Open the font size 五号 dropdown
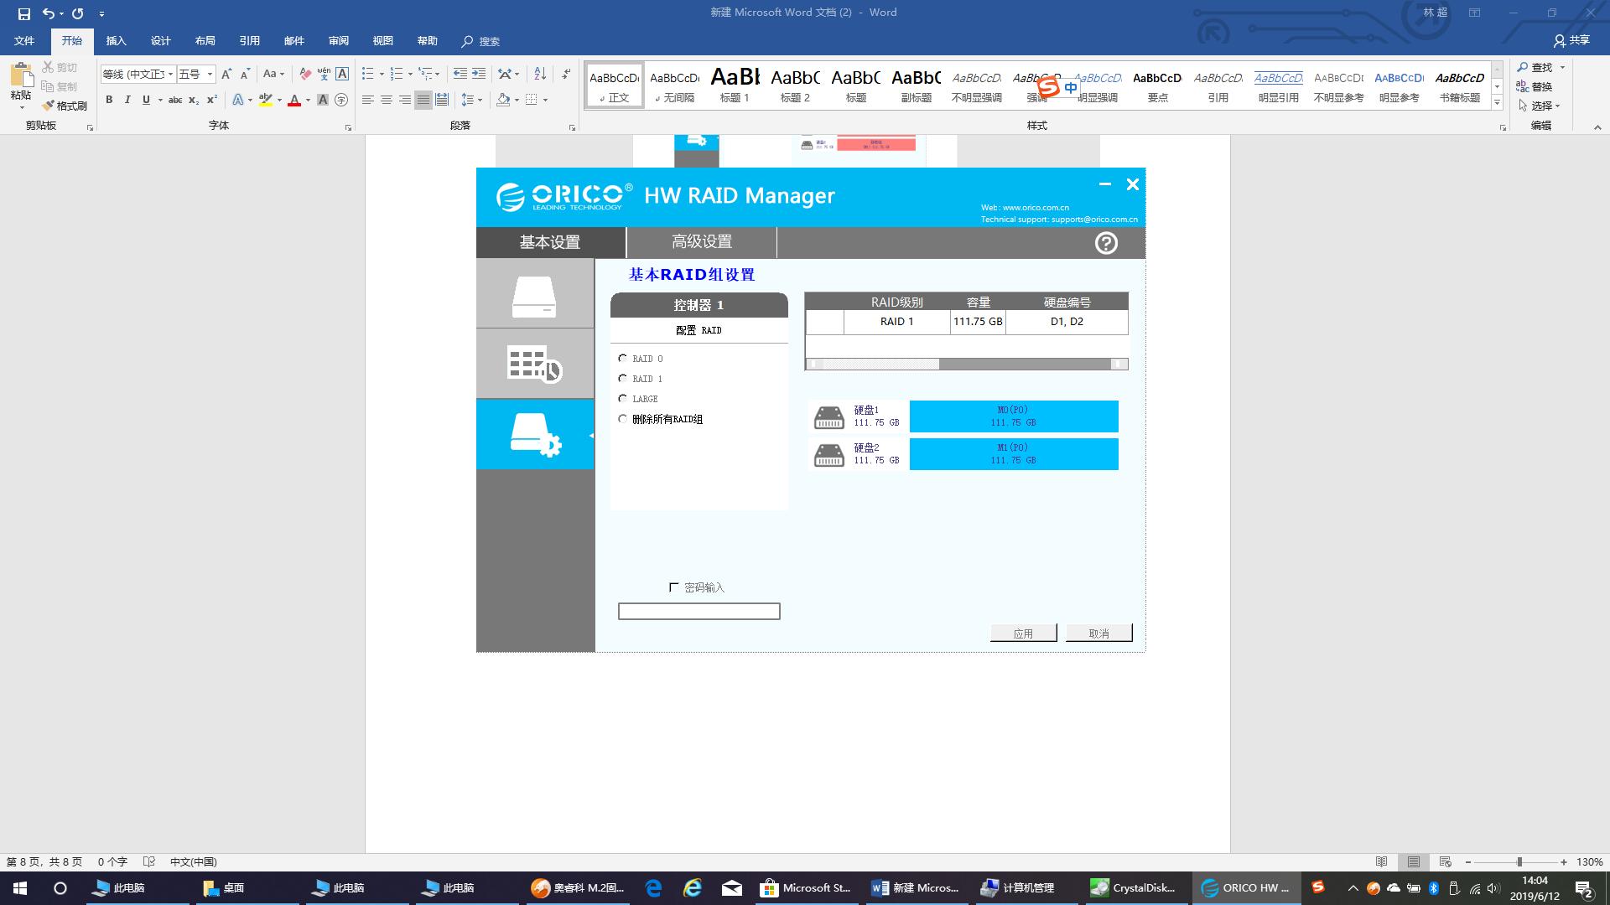Viewport: 1610px width, 905px height. (210, 74)
